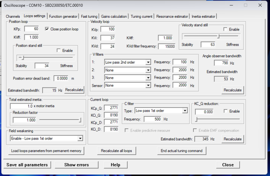Expand V filter 1 type dropdown
The height and width of the screenshot is (176, 270).
[148, 62]
